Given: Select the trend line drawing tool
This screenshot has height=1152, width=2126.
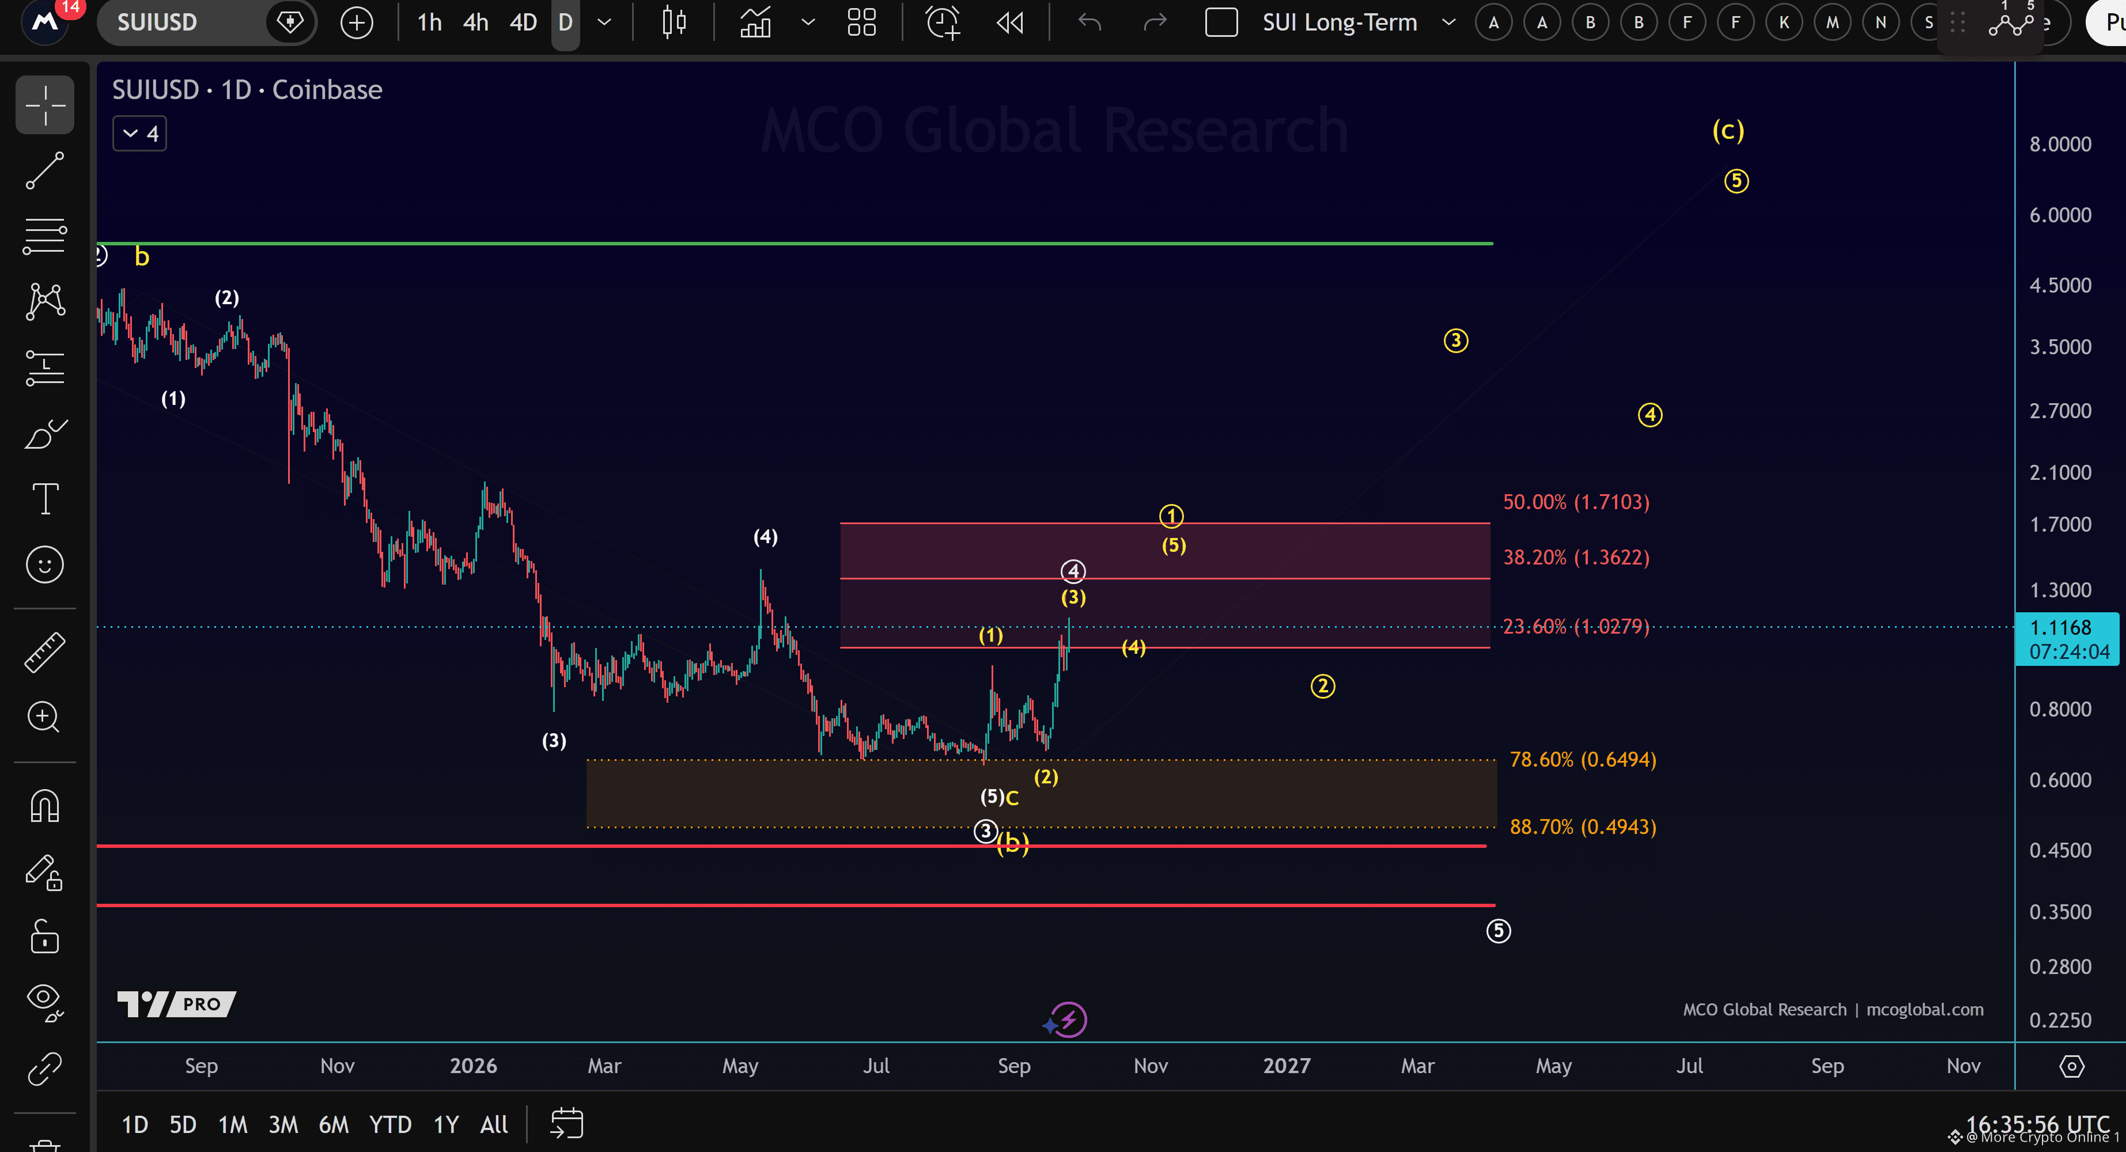Looking at the screenshot, I should click(44, 170).
